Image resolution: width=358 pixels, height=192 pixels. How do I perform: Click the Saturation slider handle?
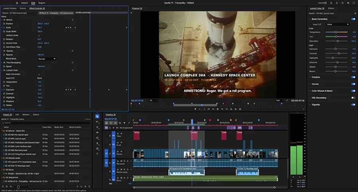tap(338, 41)
